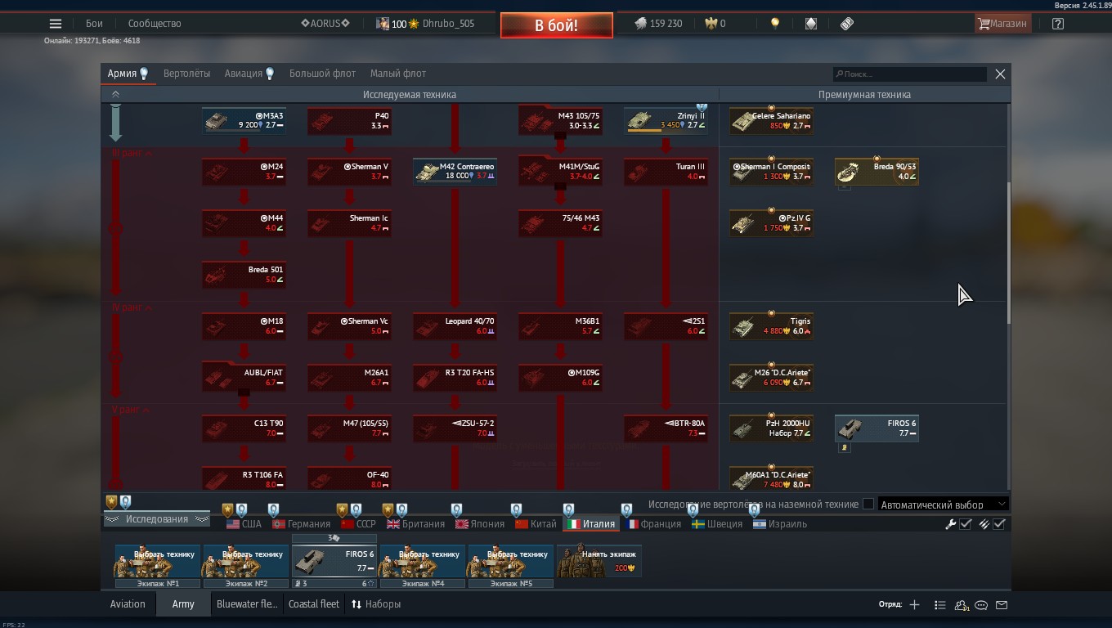Select the FIROS 6 card in tree
This screenshot has width=1112, height=628.
click(x=877, y=428)
